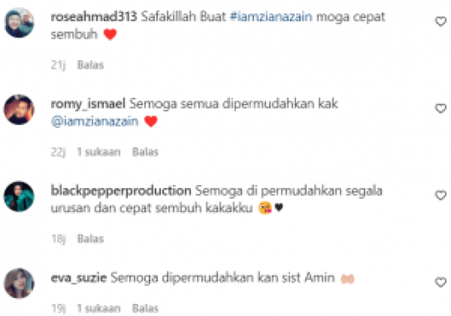
Task: Click the eva_suzie username
Action: tap(78, 278)
